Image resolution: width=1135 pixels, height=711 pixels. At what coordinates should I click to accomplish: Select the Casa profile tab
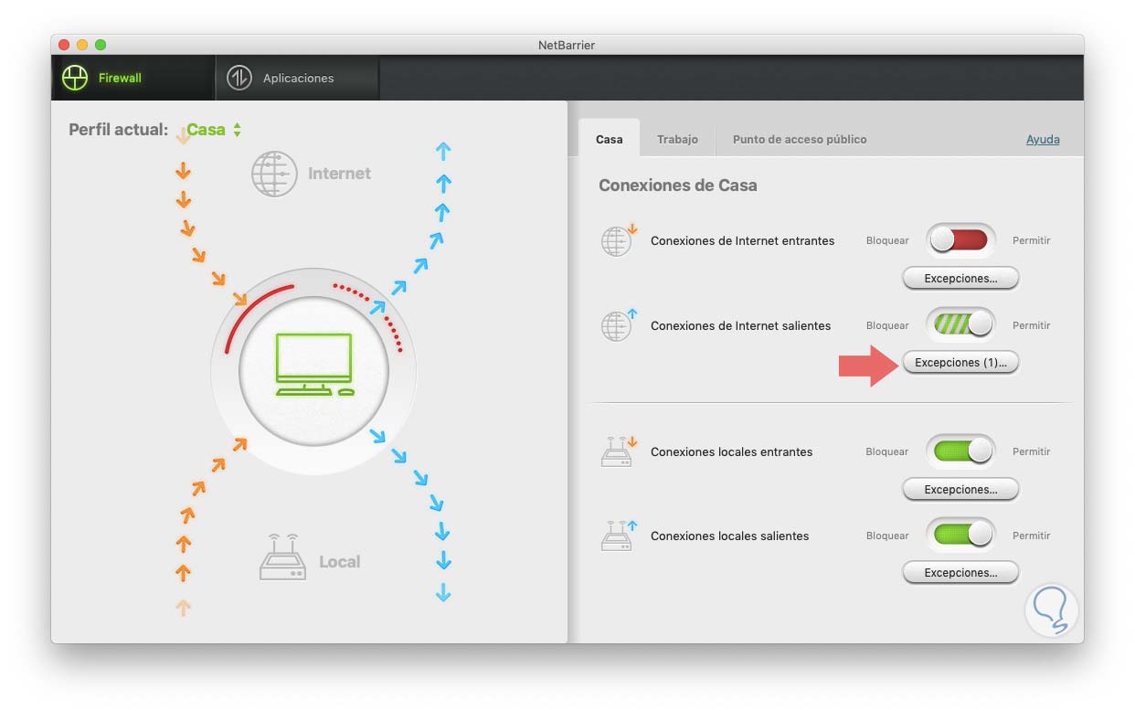[x=610, y=139]
